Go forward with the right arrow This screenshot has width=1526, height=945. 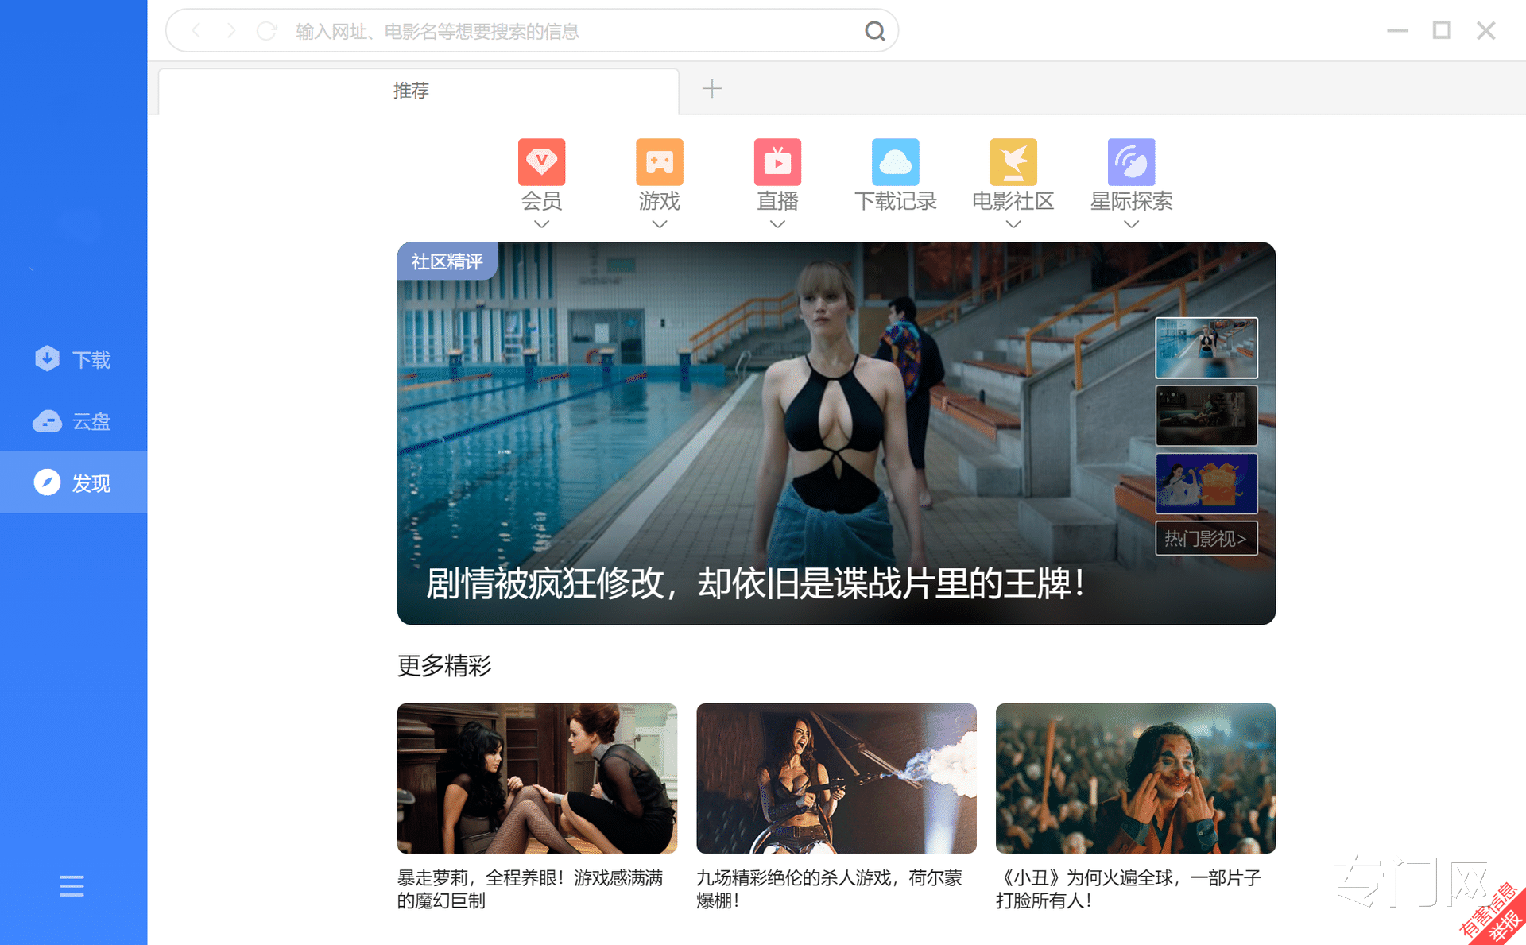231,31
